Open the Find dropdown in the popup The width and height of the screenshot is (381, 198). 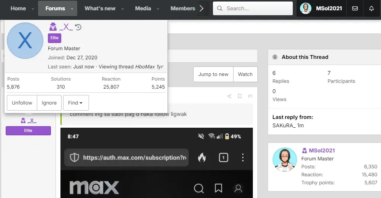pyautogui.click(x=76, y=103)
